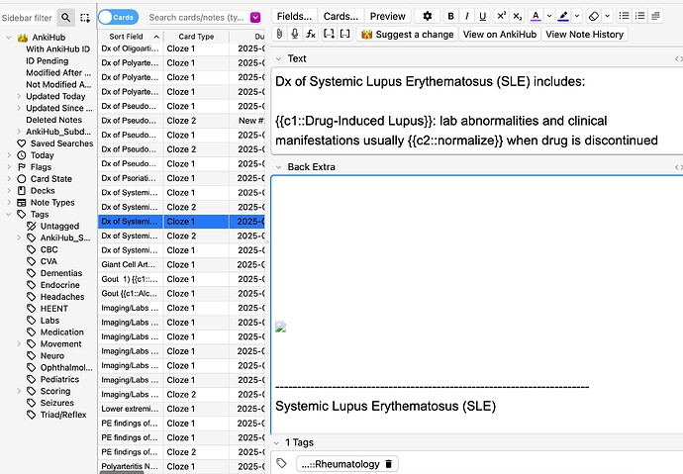This screenshot has height=474, width=683.
Task: Open the text highlight color dropdown arrow
Action: [577, 16]
